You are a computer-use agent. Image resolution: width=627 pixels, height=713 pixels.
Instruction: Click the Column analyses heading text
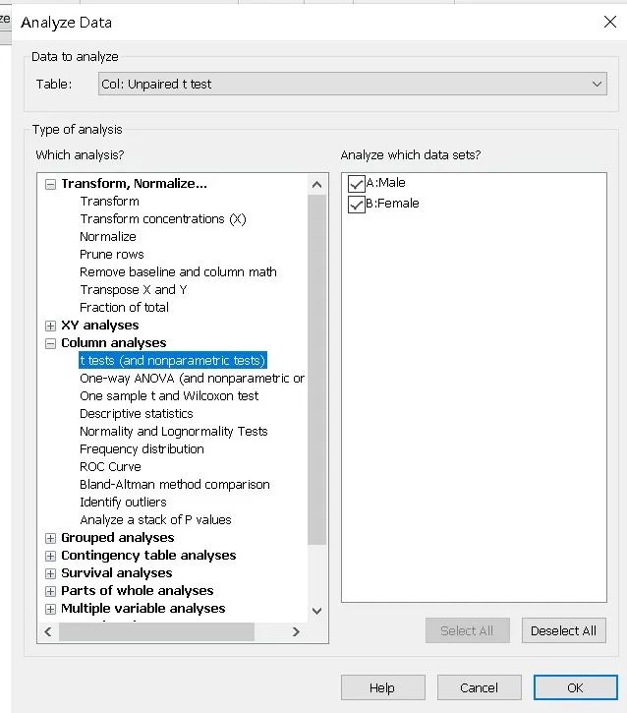pyautogui.click(x=114, y=343)
